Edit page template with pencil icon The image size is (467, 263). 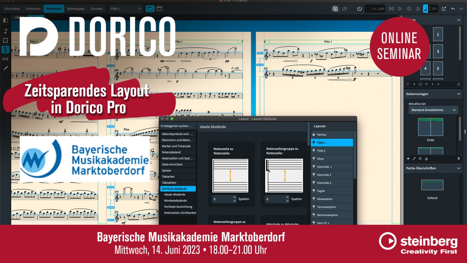[x=414, y=158]
